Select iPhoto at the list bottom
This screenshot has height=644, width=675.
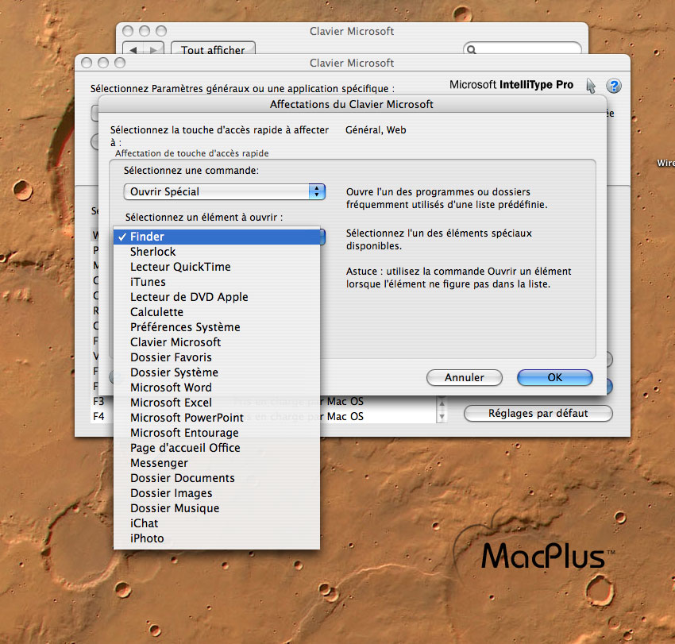click(217, 538)
